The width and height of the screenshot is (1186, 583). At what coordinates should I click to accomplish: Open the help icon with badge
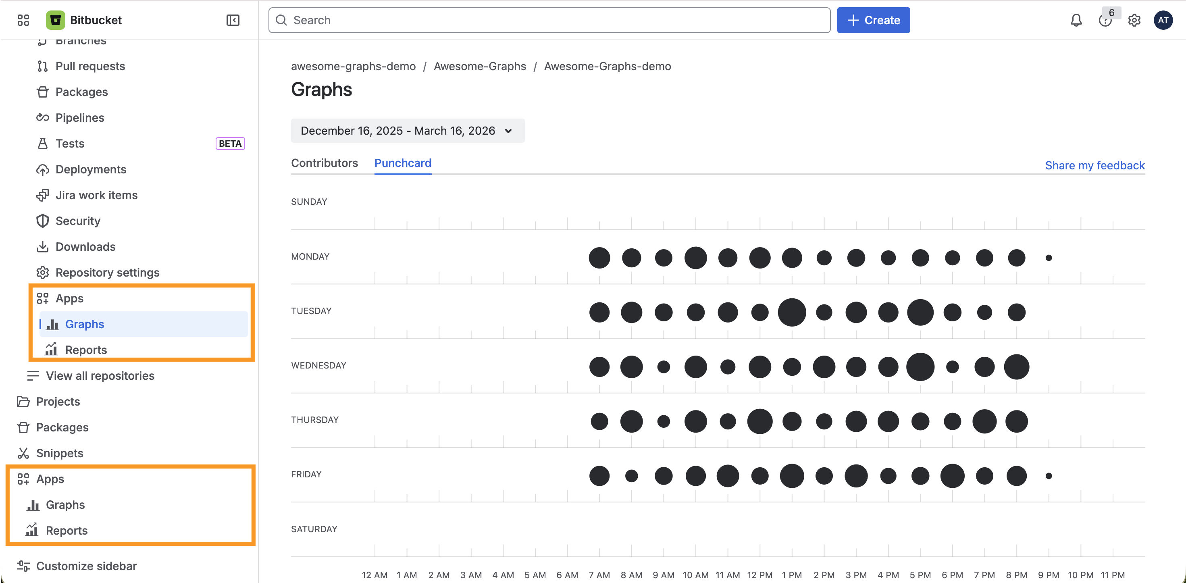1105,20
